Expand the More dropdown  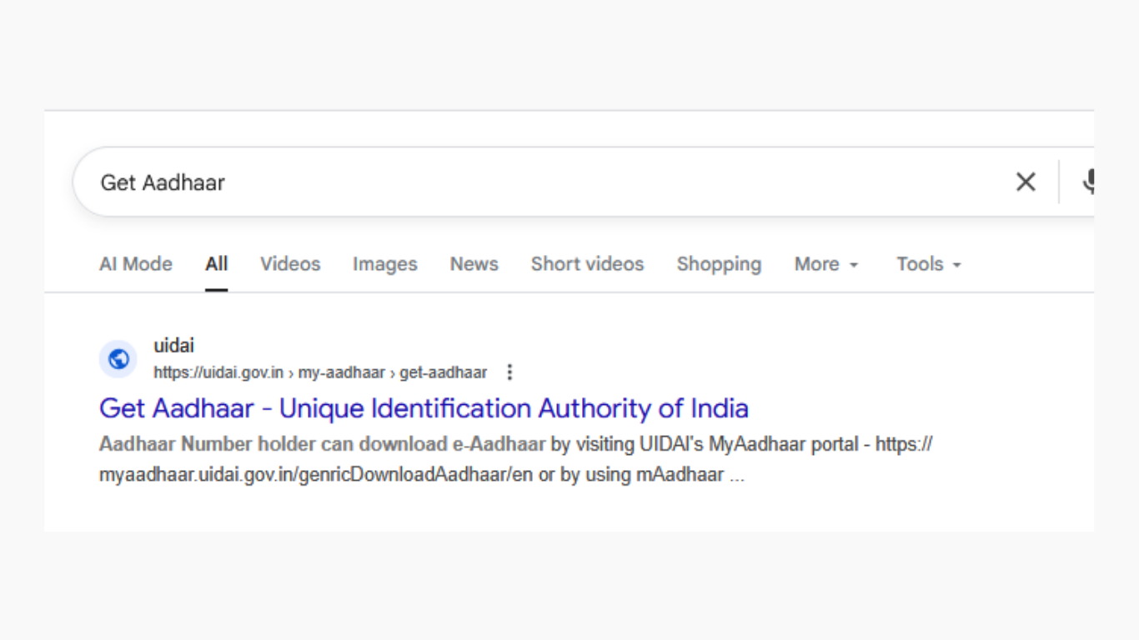pyautogui.click(x=825, y=264)
